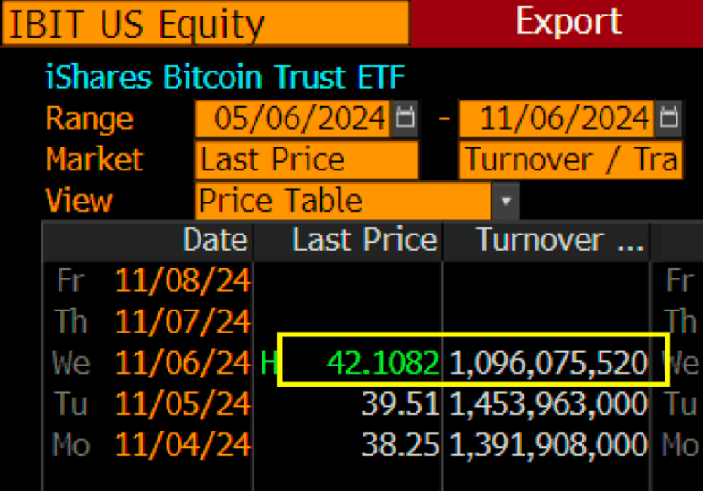The image size is (703, 491).
Task: Edit the IBIT US Equity ticker field
Action: point(205,24)
